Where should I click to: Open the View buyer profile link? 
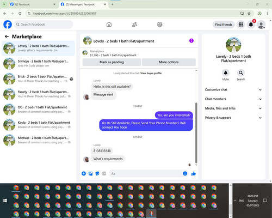point(151,73)
